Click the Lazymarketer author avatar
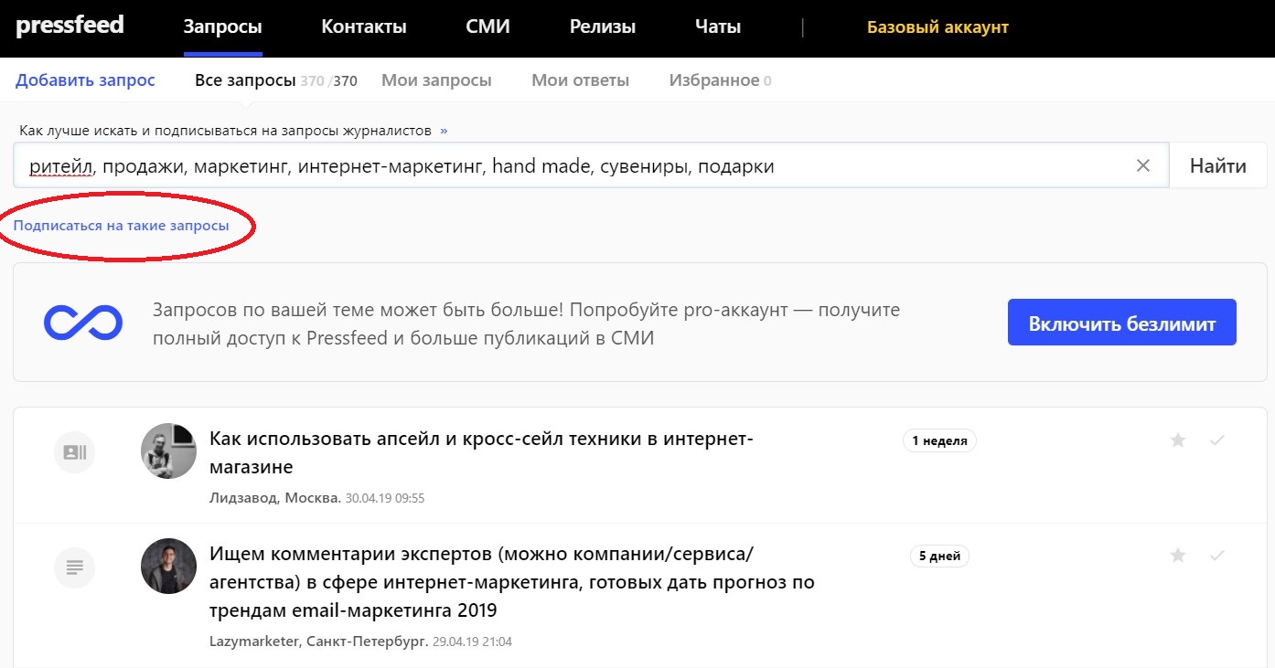Viewport: 1275px width, 668px height. 168,566
